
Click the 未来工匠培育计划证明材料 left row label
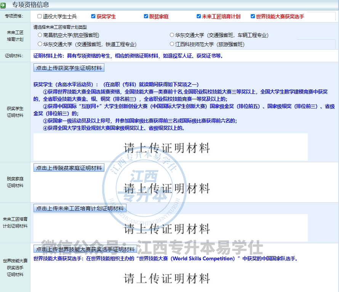coord(15,223)
